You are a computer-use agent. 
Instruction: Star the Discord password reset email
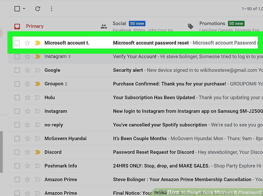(x=27, y=152)
